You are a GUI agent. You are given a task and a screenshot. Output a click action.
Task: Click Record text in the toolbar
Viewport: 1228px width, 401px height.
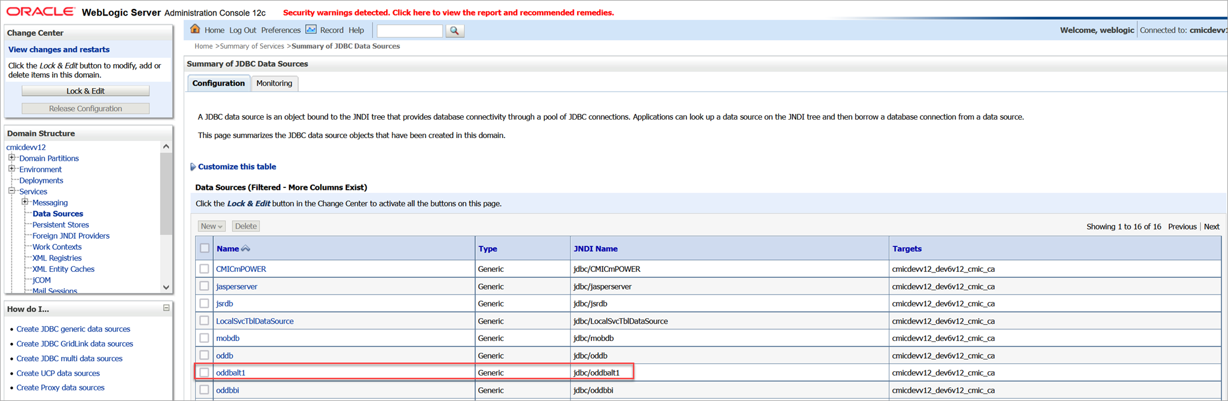coord(331,30)
